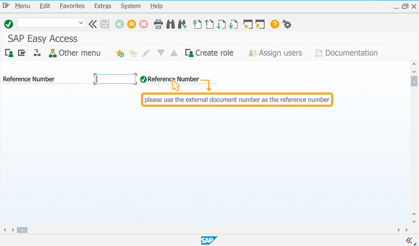The image size is (419, 246).
Task: Click the Reference Number label on the left
Action: (29, 79)
